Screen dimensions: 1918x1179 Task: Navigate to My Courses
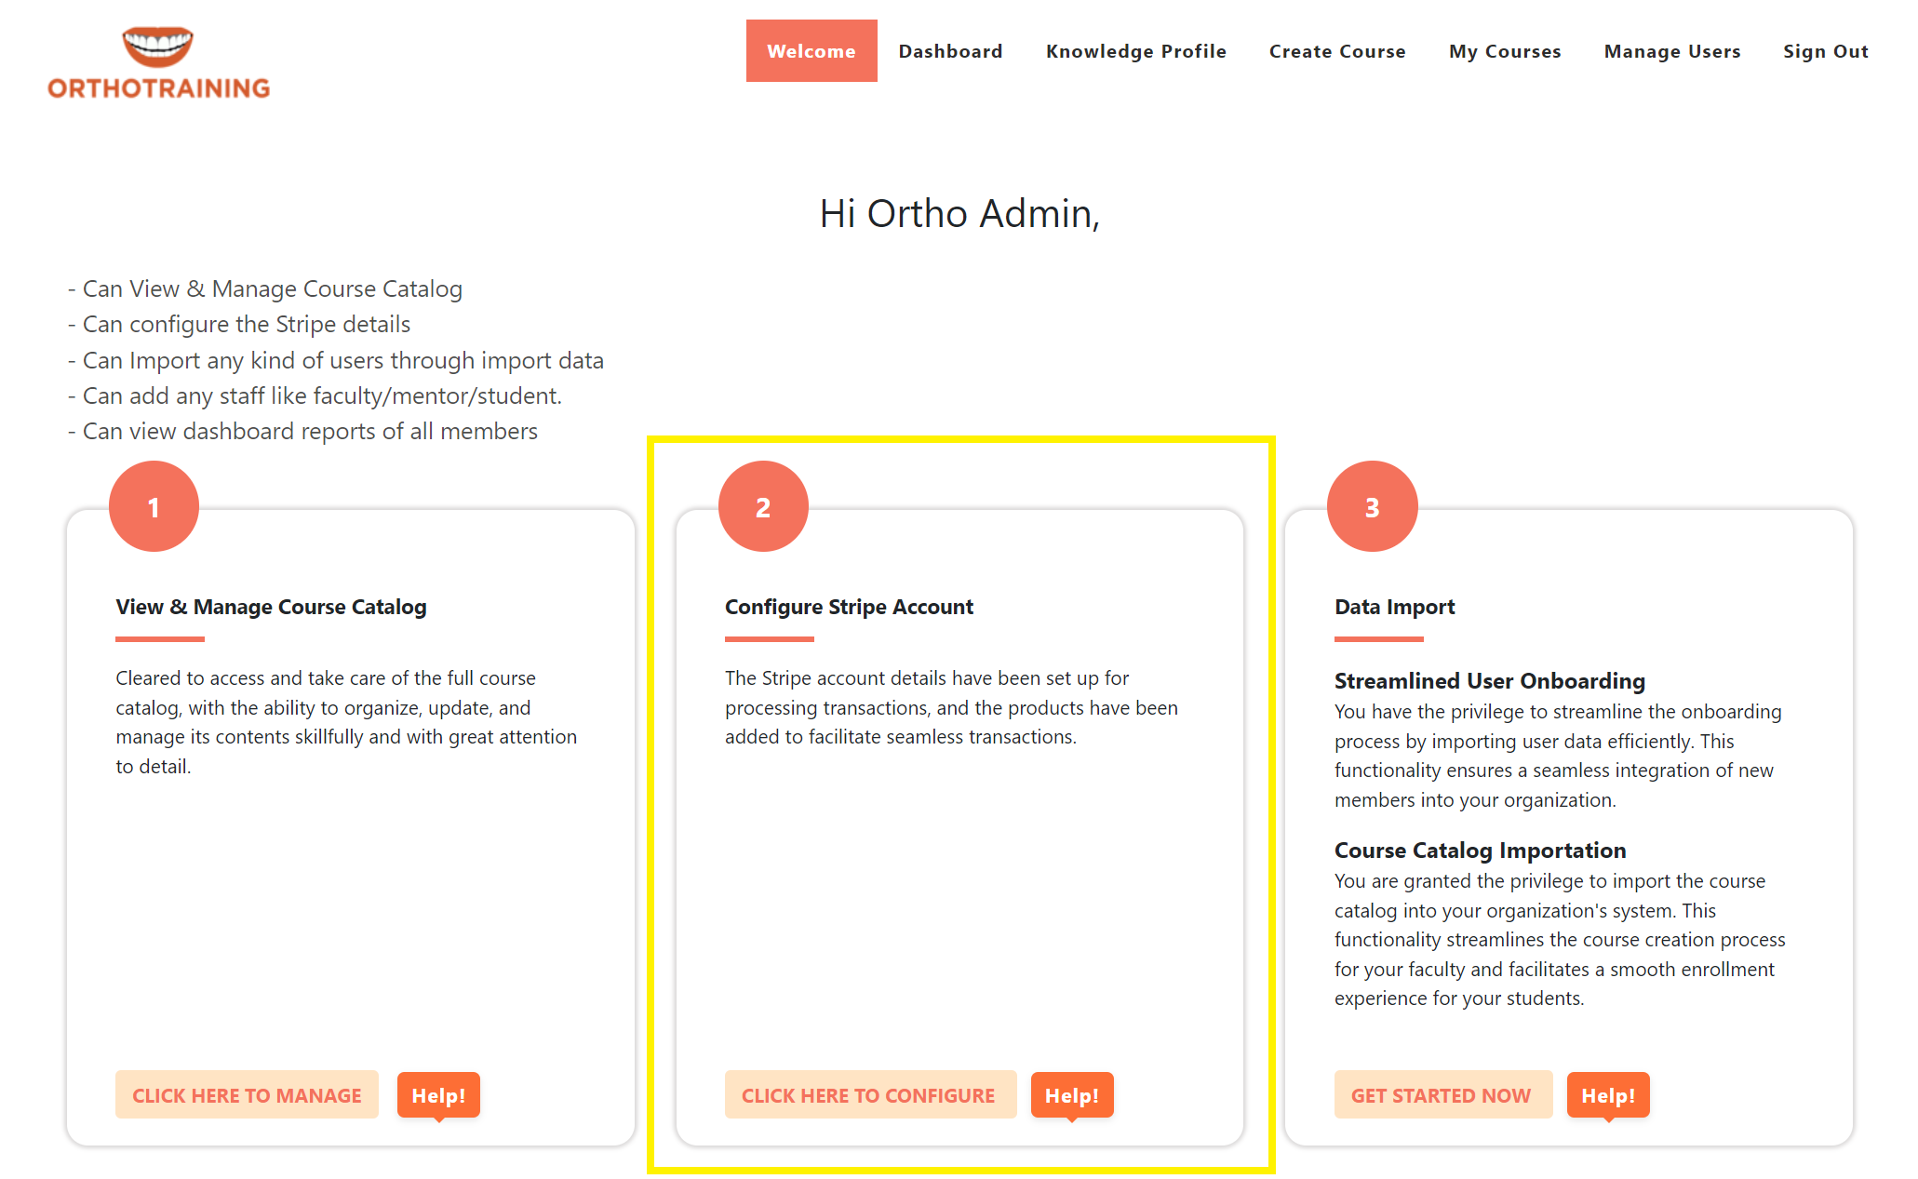click(x=1504, y=51)
